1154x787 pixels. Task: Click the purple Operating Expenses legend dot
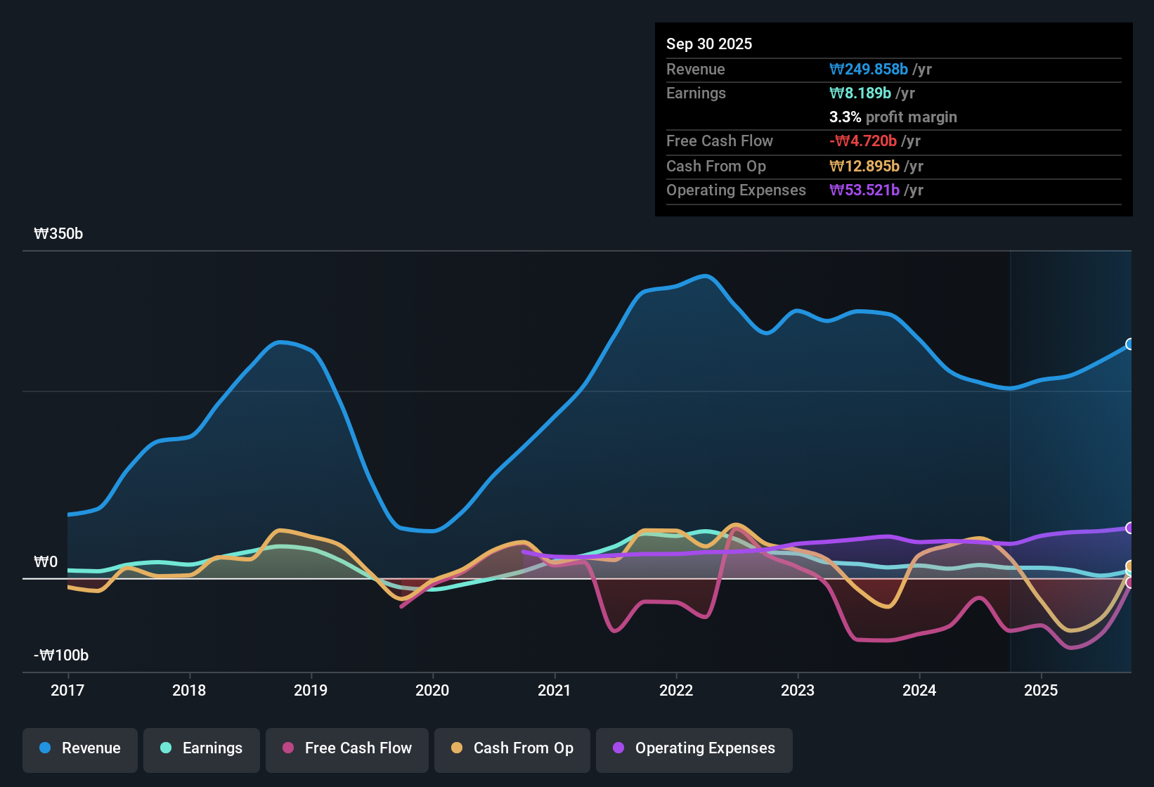point(618,748)
